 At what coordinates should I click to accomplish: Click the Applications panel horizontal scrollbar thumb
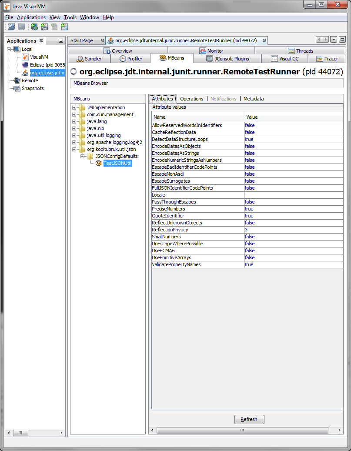[20, 433]
